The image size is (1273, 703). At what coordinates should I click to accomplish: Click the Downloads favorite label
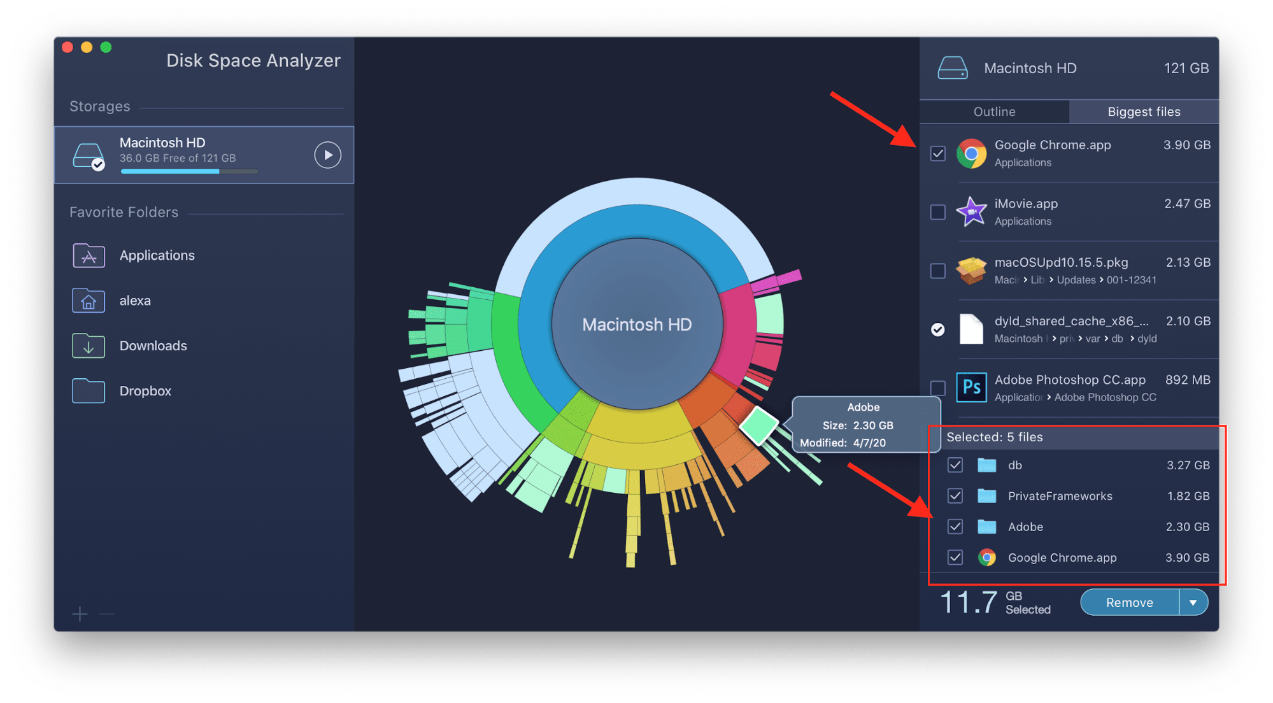click(x=153, y=346)
